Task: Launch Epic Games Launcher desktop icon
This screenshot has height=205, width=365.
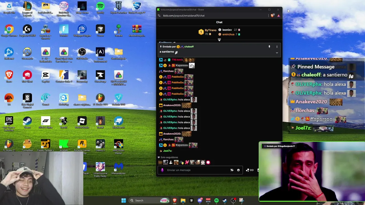Action: click(x=9, y=124)
